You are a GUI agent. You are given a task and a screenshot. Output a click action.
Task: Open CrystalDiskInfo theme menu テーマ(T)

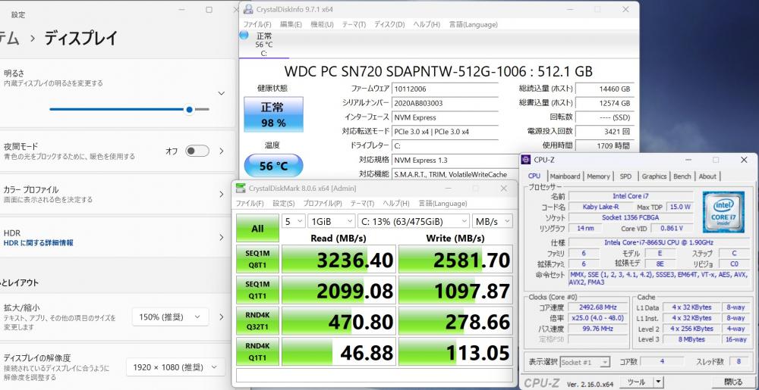pos(354,24)
